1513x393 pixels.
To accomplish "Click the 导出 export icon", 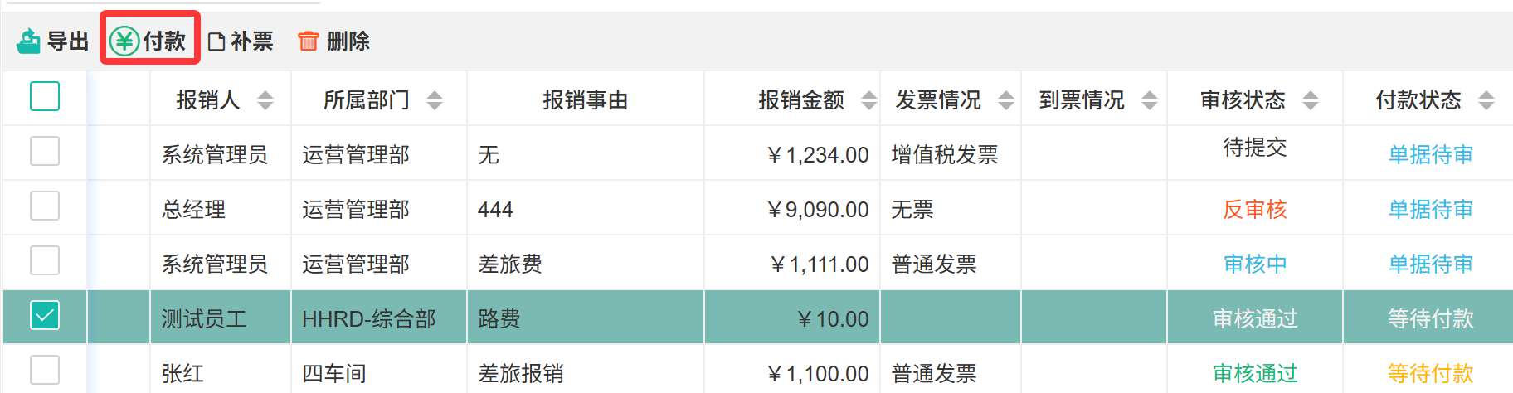I will (x=29, y=41).
